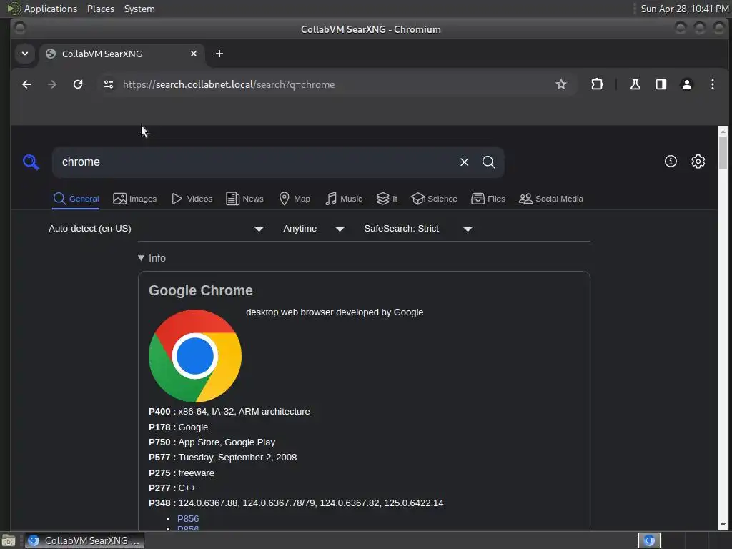Expand the tab search dropdown

click(25, 54)
